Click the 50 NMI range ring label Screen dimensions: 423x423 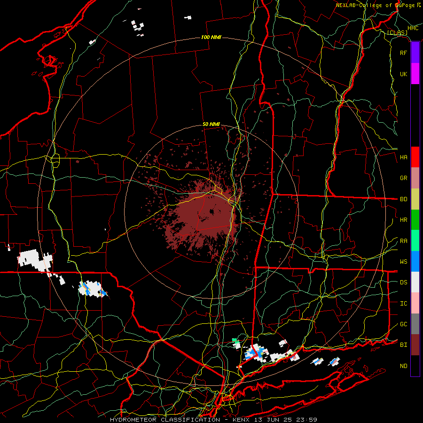(x=211, y=125)
